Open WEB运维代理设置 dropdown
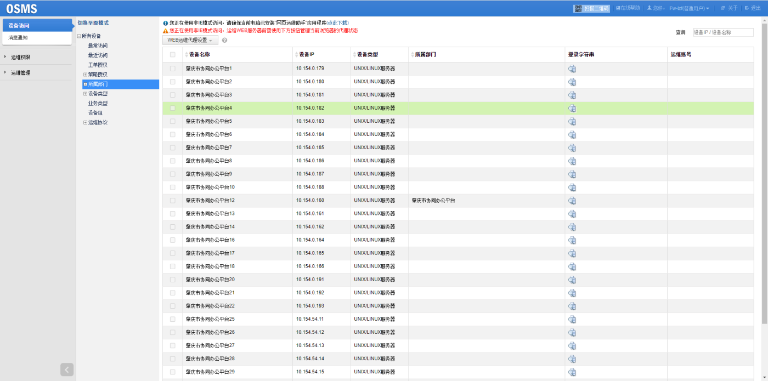The image size is (768, 381). [190, 40]
